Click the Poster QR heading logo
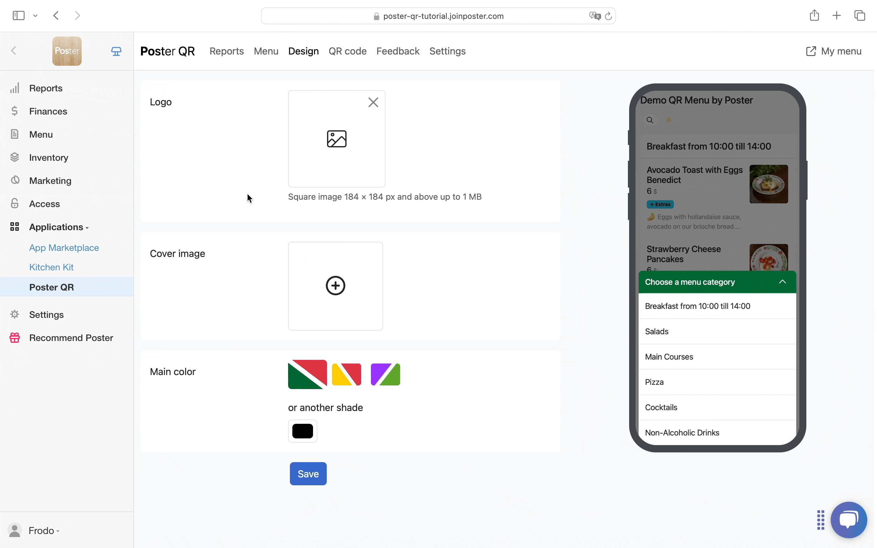Screen dimensions: 877x548 [167, 51]
